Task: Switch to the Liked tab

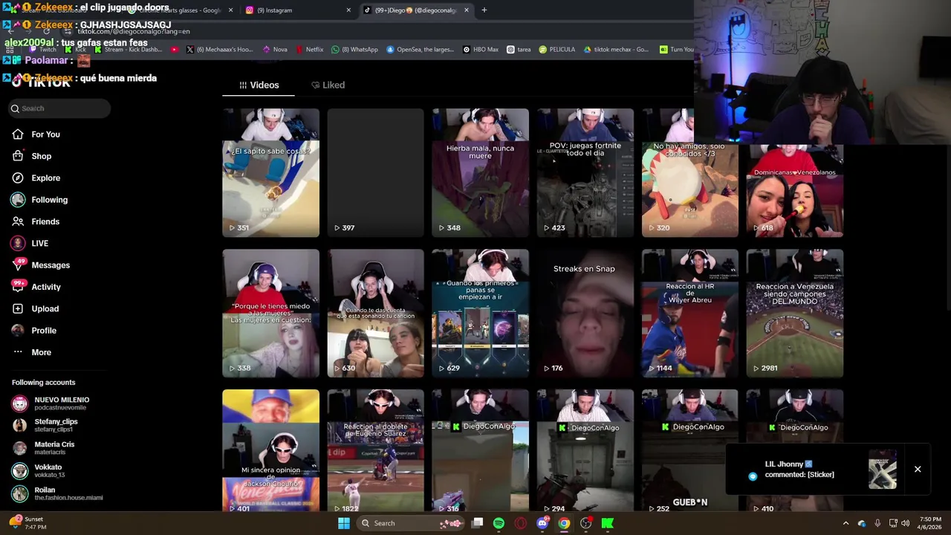Action: (328, 85)
